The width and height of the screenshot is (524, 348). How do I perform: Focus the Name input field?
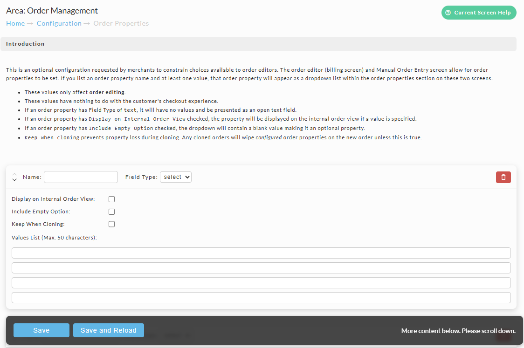click(81, 177)
